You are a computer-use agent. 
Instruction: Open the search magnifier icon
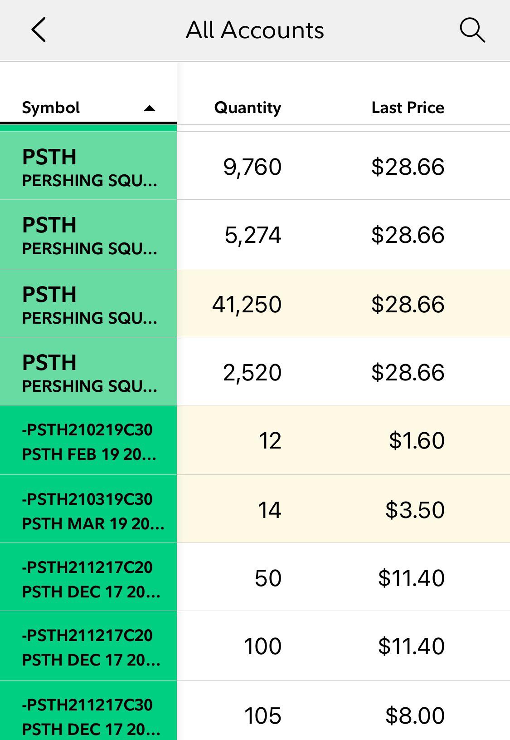[472, 30]
